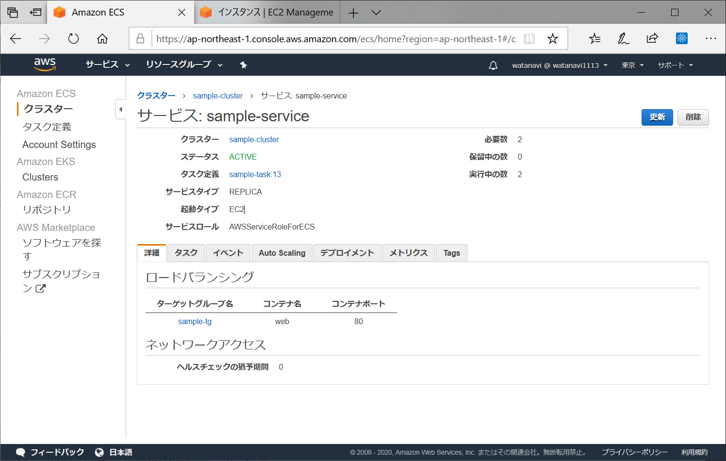Collapse the left navigation sidebar arrow
This screenshot has height=461, width=726.
click(120, 109)
